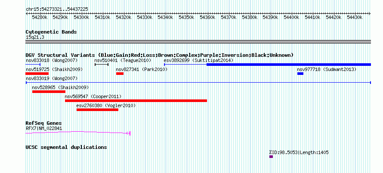Viewport: 383px width, 173px height.
Task: Click the red nsv519725 loss bar
Action: click(37, 74)
